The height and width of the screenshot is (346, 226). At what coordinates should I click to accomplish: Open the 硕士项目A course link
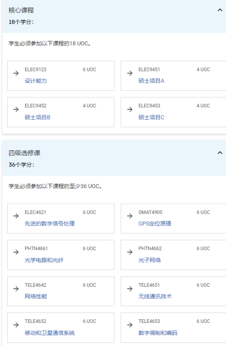(151, 81)
